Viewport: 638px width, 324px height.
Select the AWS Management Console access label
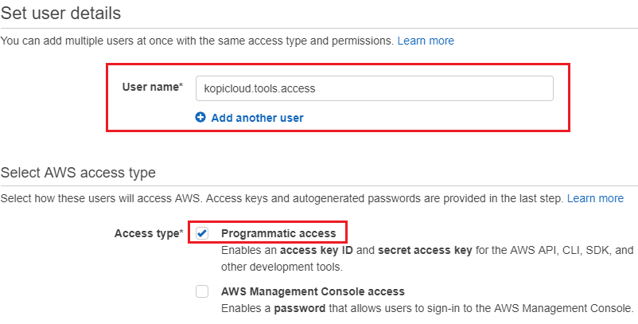click(x=313, y=291)
